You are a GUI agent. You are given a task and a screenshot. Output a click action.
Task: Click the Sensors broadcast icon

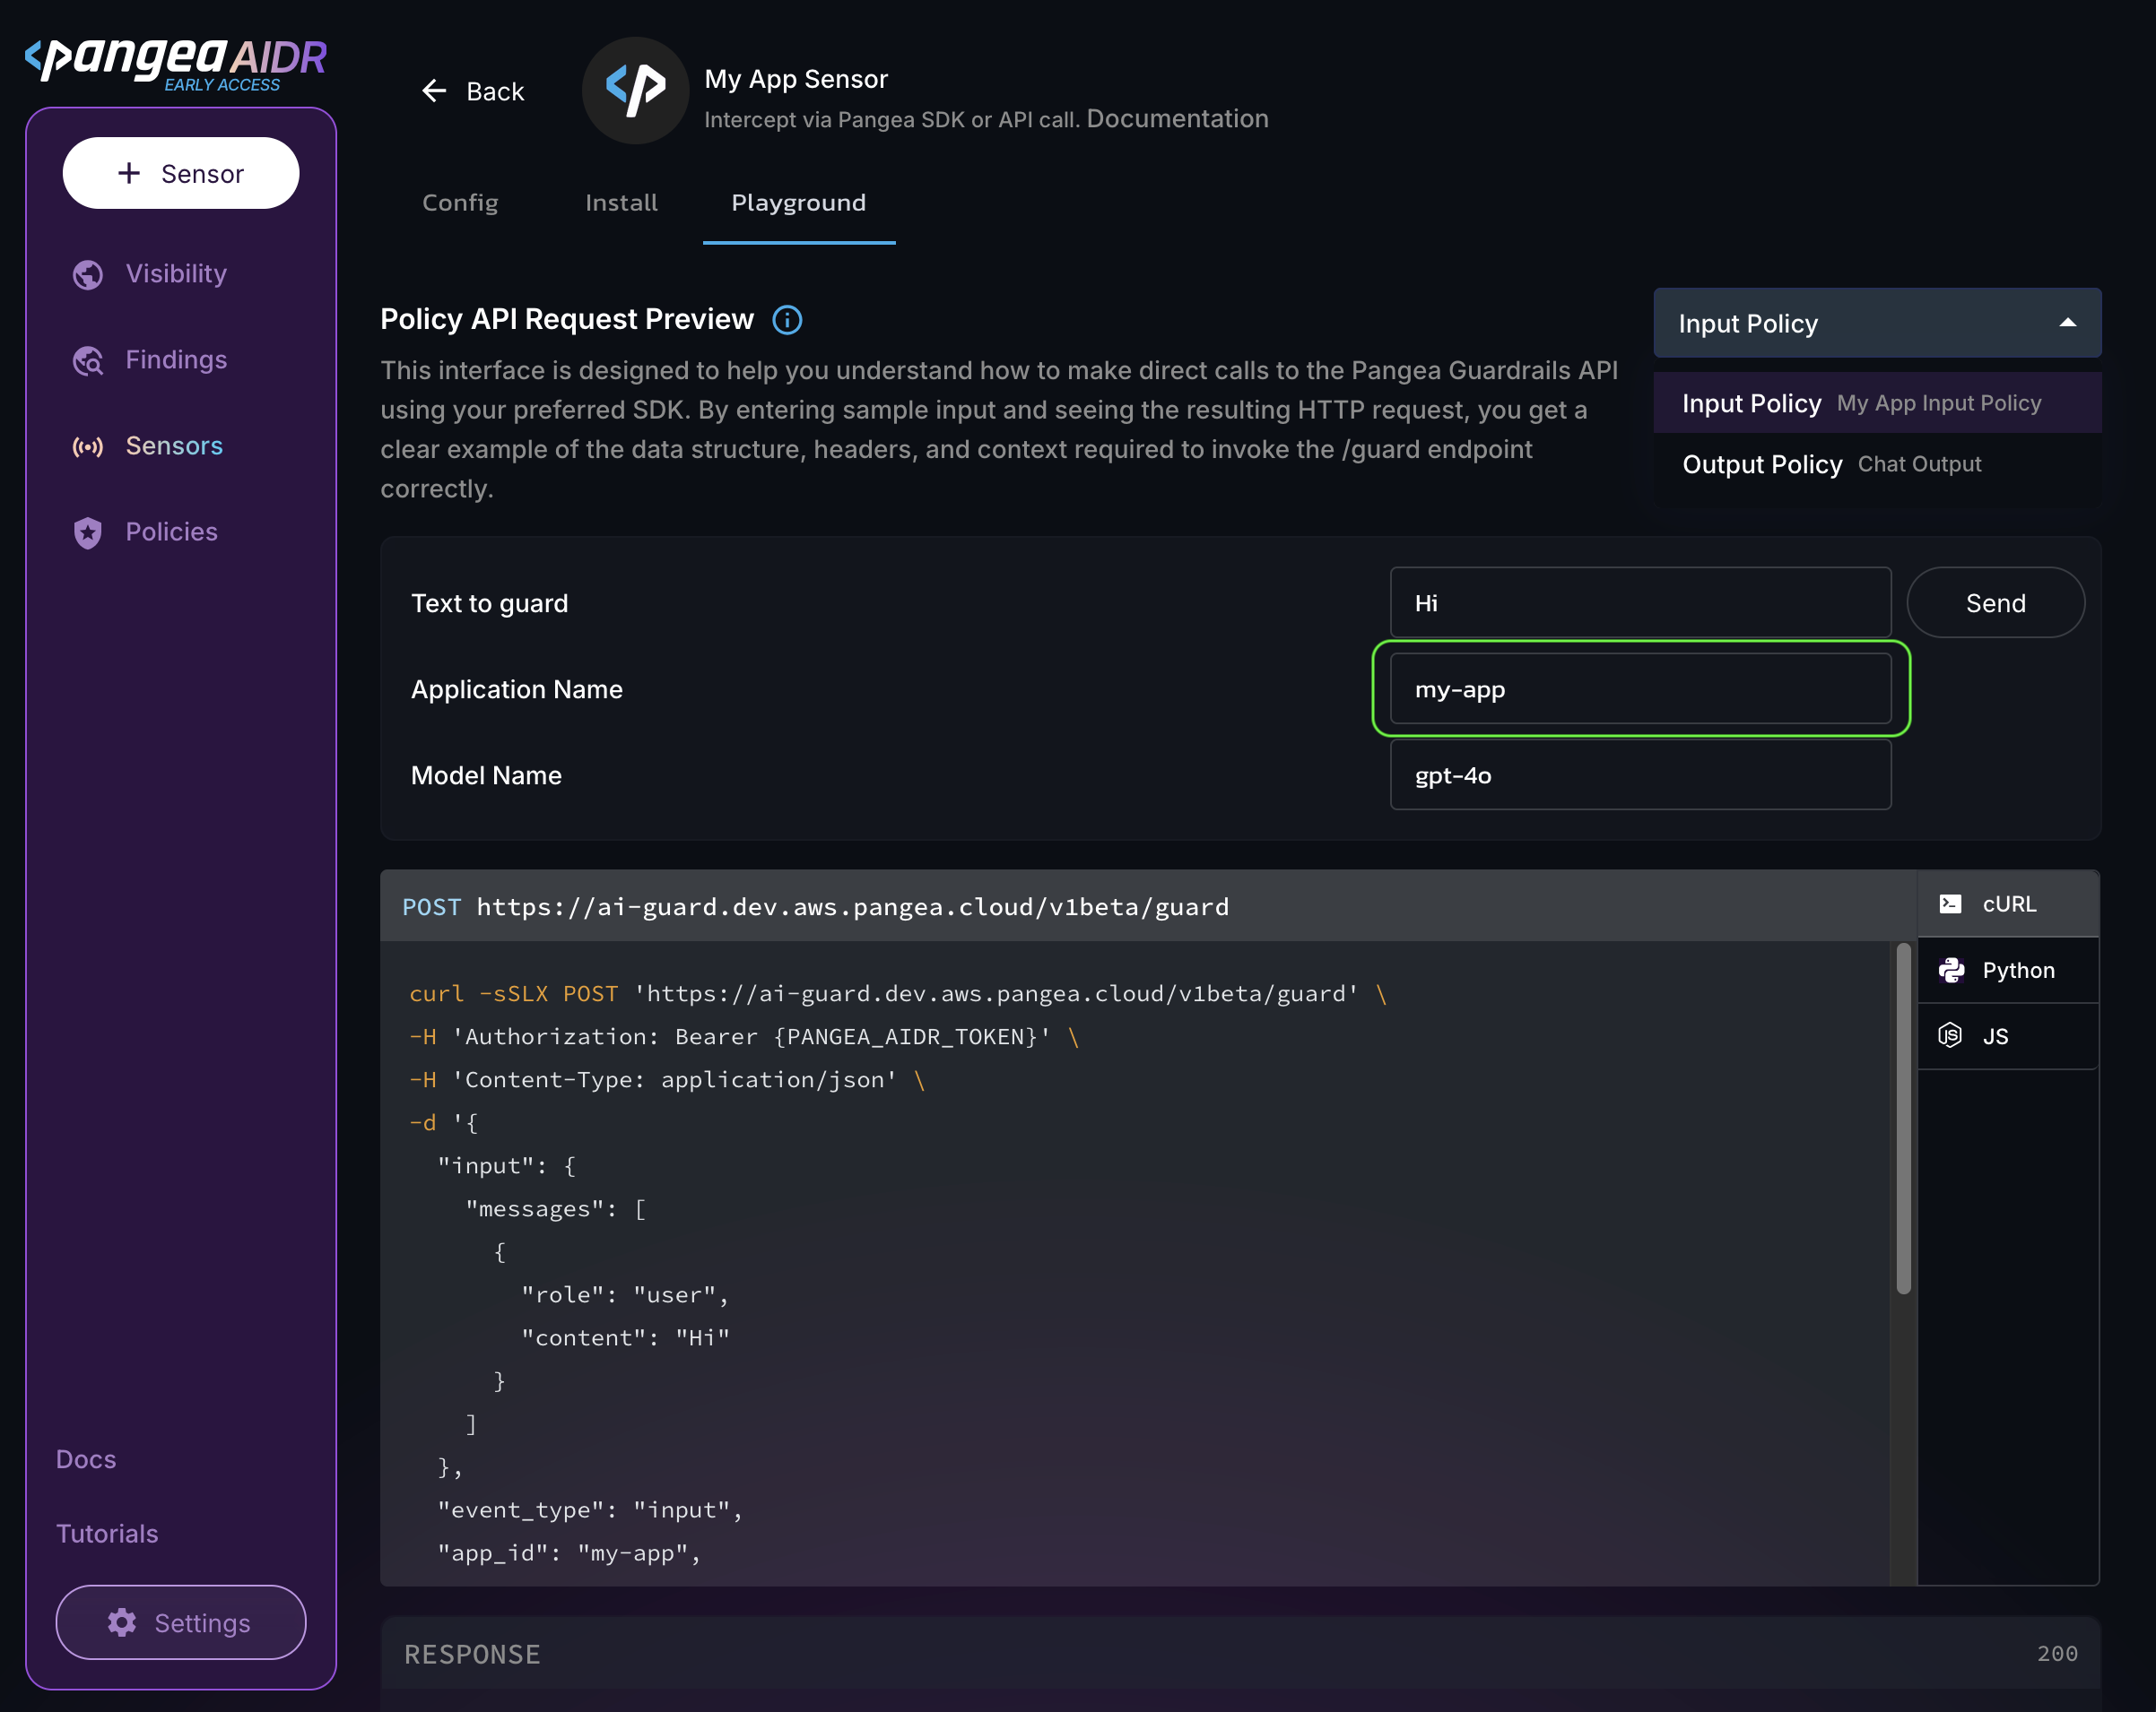click(88, 446)
